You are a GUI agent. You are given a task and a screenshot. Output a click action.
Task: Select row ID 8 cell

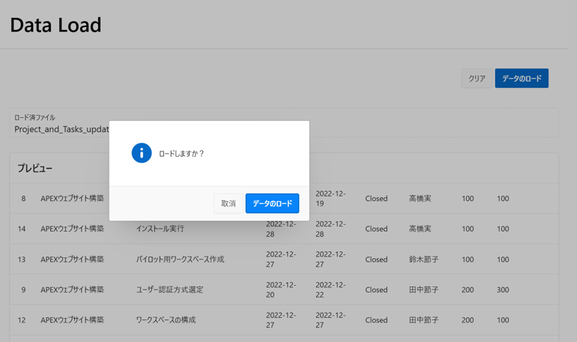(x=23, y=199)
